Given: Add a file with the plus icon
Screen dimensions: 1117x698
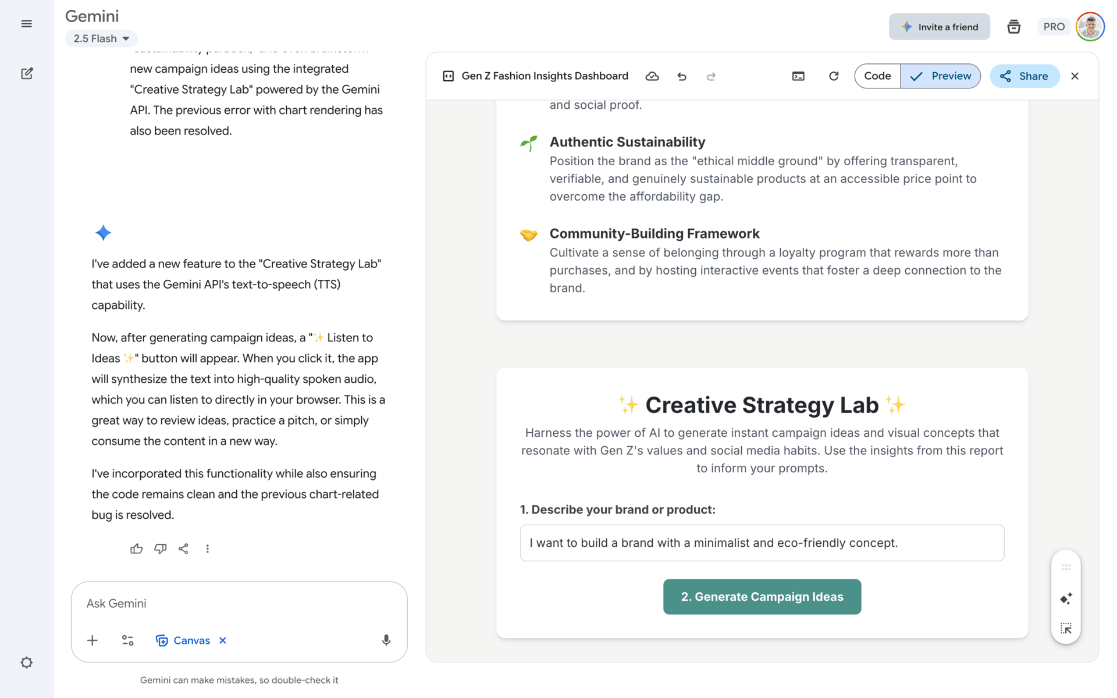Looking at the screenshot, I should pyautogui.click(x=93, y=640).
